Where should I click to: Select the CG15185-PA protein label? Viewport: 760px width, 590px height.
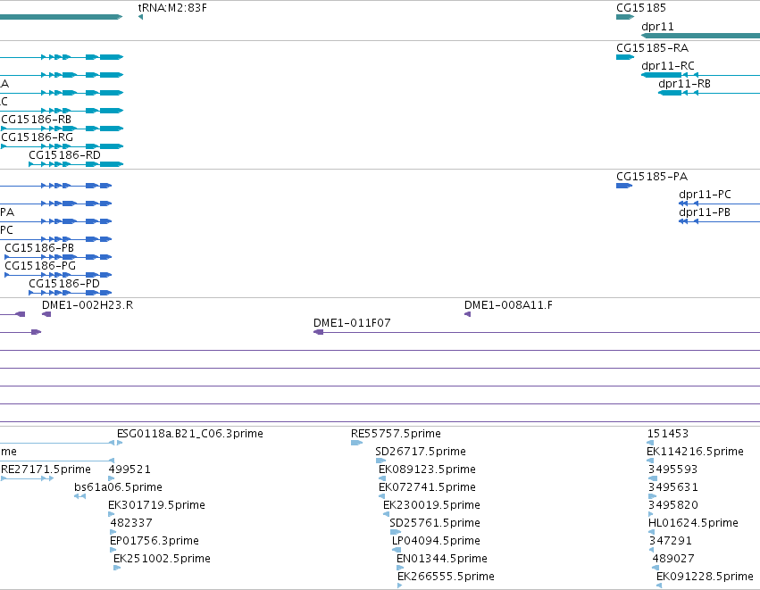(651, 177)
